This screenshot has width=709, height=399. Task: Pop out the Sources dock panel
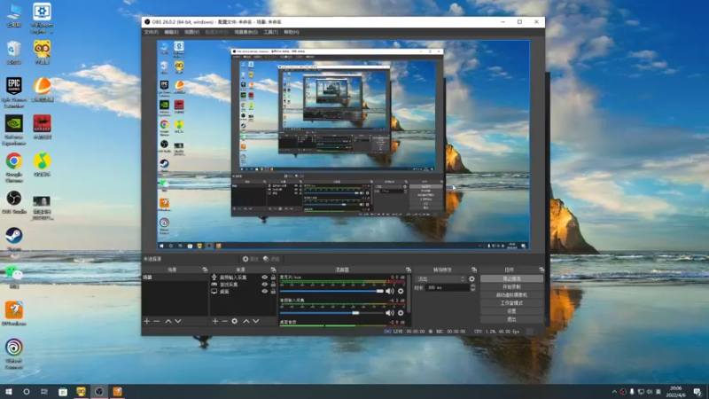click(x=273, y=270)
